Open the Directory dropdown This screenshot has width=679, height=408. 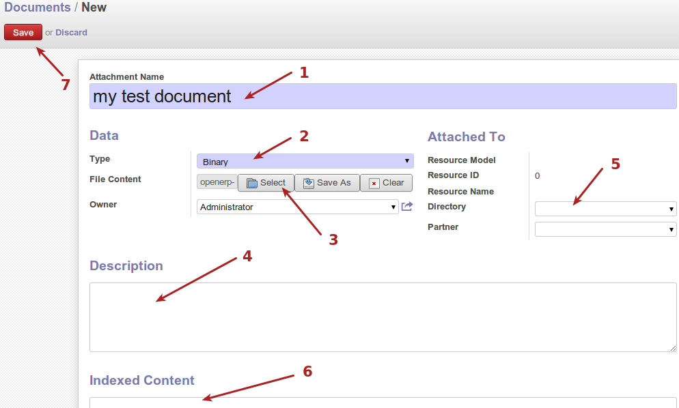(x=605, y=209)
